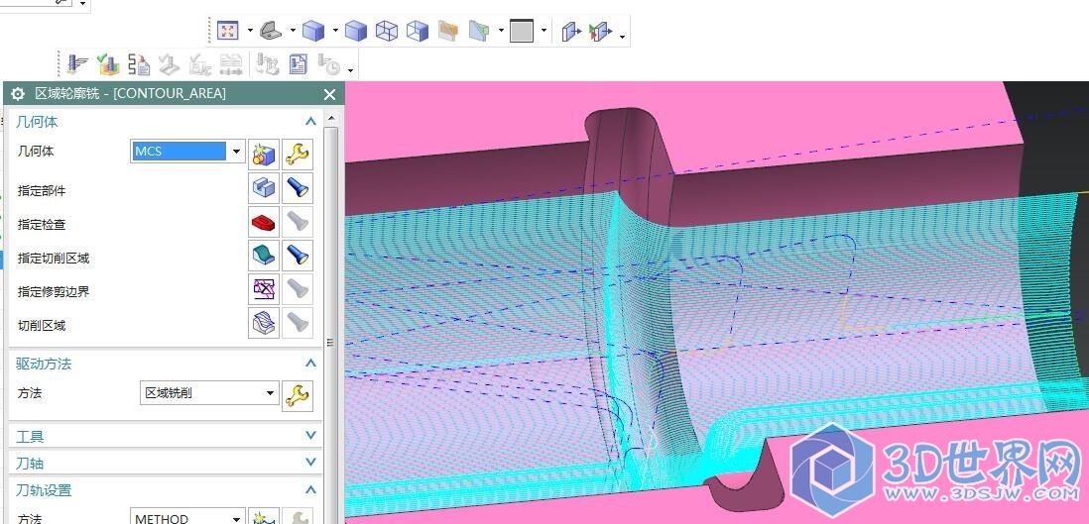Click the gray background color swatch
The image size is (1089, 524).
[x=521, y=30]
